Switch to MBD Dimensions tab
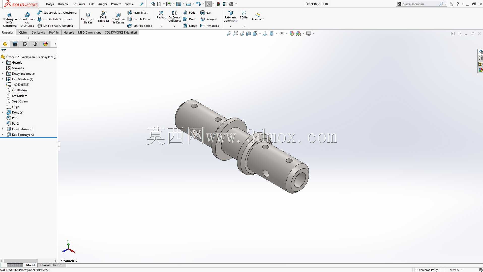 click(89, 33)
